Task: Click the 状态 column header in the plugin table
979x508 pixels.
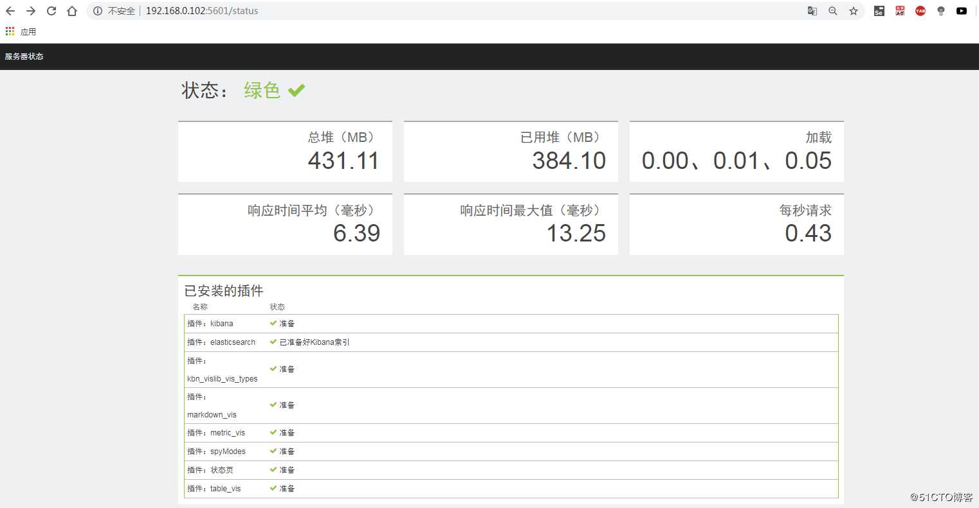Action: pyautogui.click(x=277, y=307)
